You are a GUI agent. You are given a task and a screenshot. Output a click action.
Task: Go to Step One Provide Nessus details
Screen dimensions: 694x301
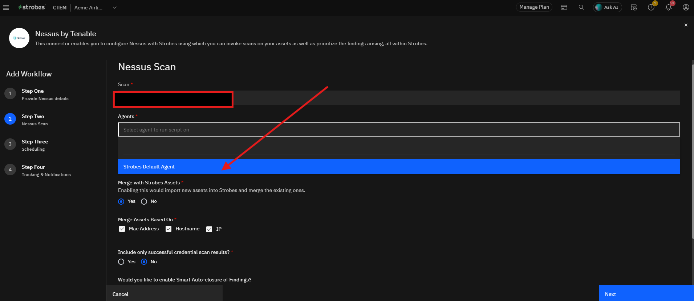pos(45,95)
